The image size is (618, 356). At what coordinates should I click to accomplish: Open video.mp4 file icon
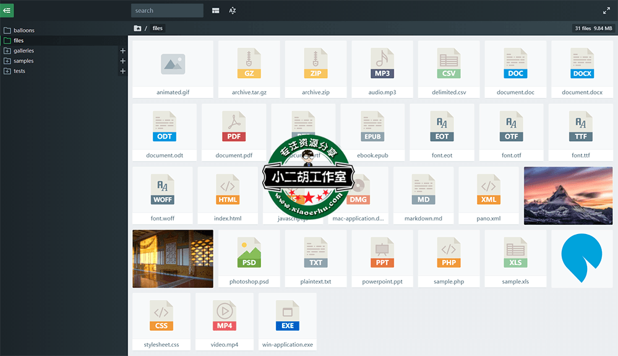click(224, 316)
